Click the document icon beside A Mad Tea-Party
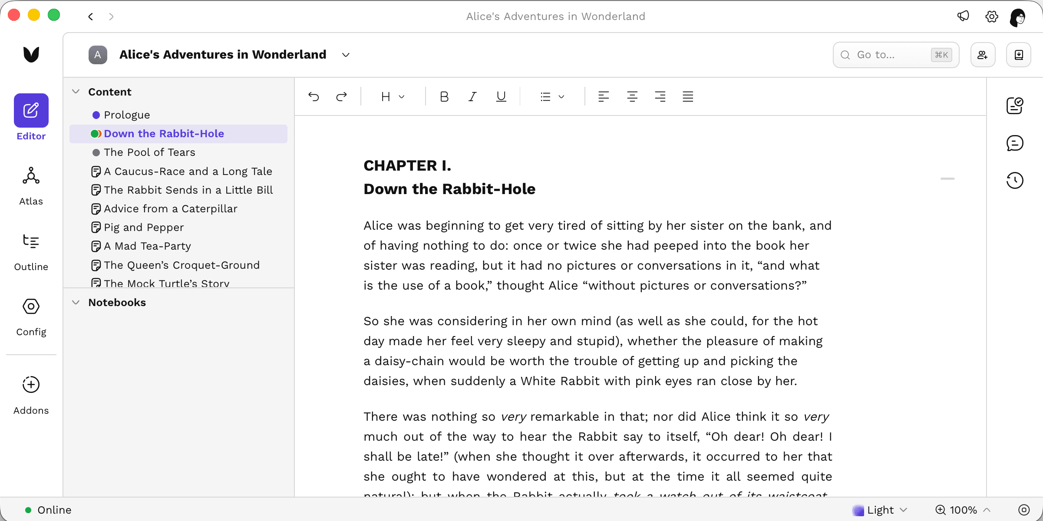This screenshot has width=1043, height=521. (96, 246)
